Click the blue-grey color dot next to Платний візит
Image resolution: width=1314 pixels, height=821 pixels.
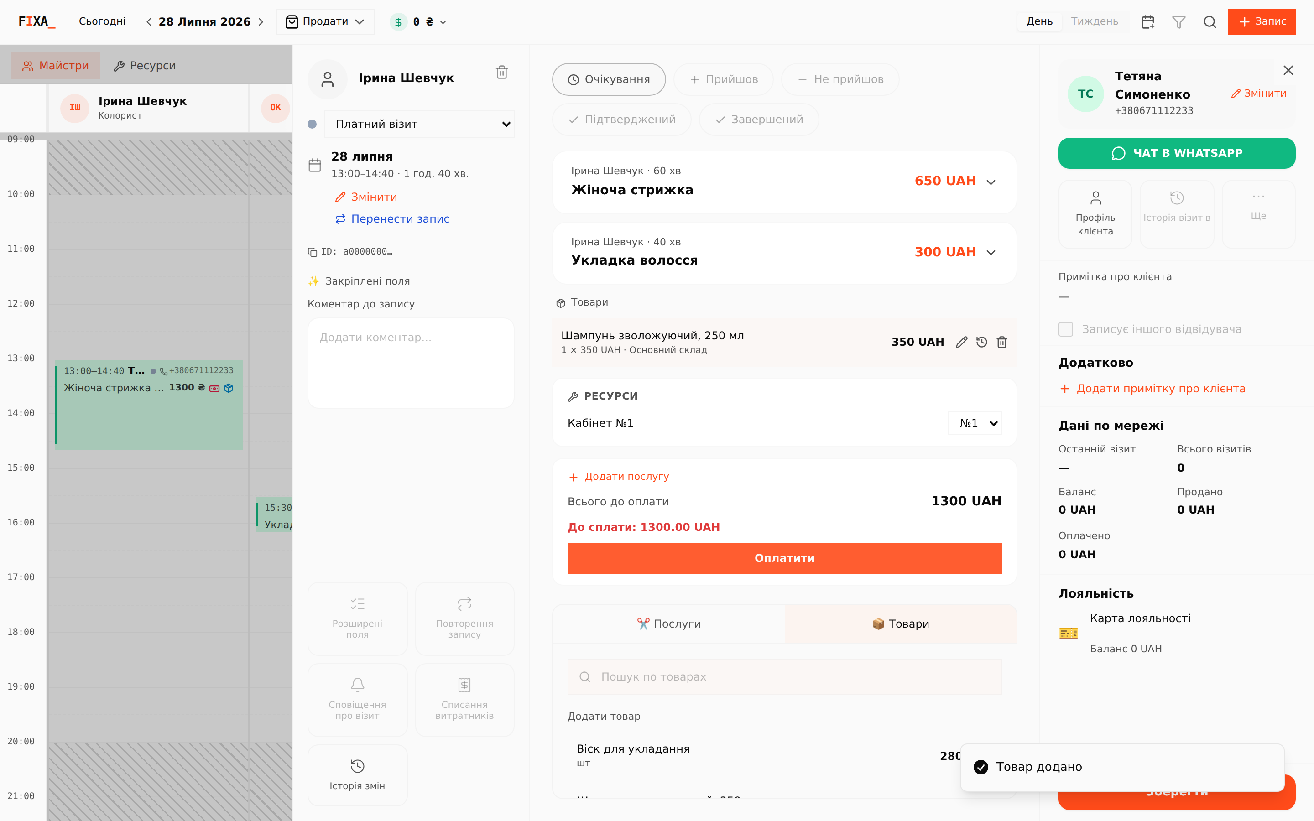pyautogui.click(x=312, y=124)
